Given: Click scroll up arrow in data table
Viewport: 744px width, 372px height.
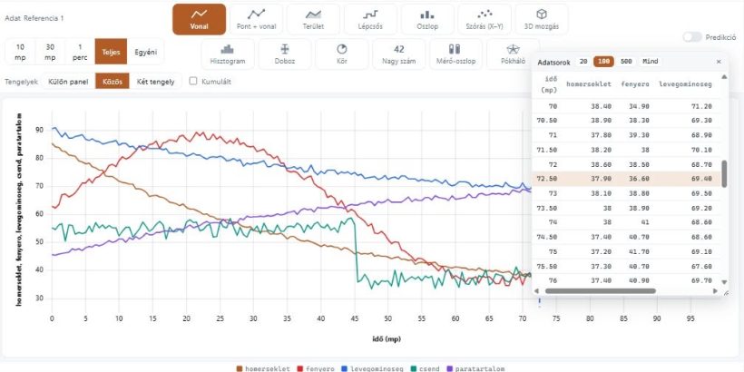Looking at the screenshot, I should 724,76.
